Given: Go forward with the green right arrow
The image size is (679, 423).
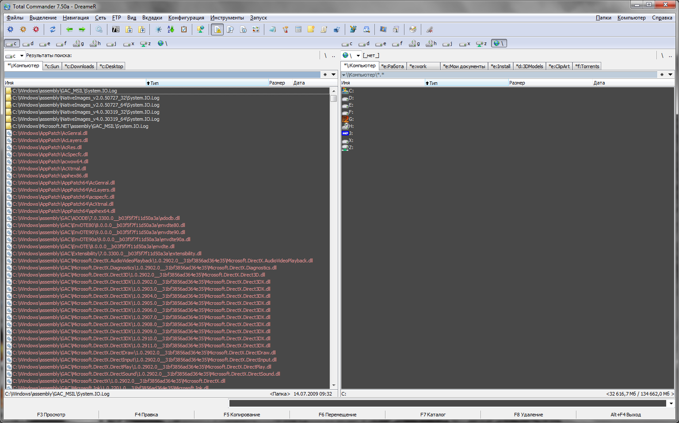Looking at the screenshot, I should 82,29.
